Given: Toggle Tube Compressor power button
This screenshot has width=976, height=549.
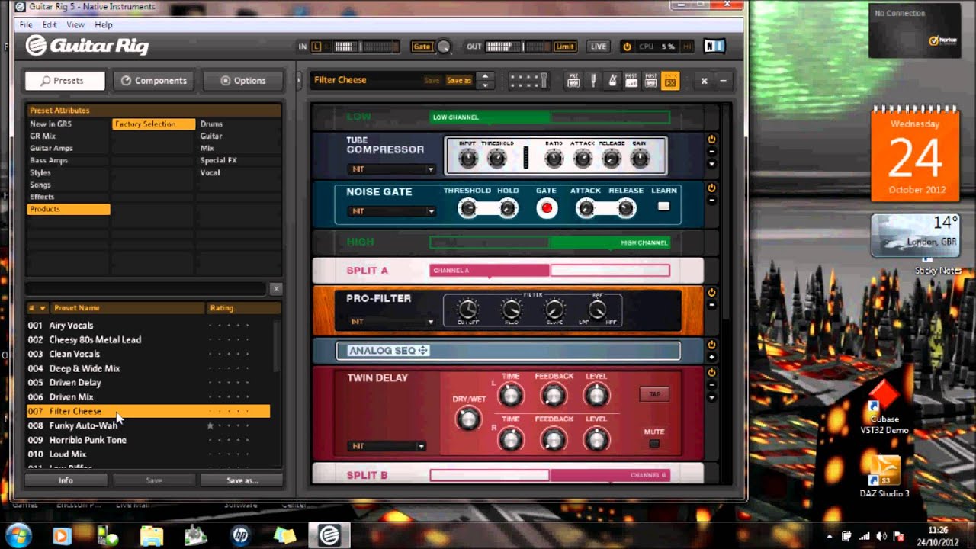Looking at the screenshot, I should point(711,140).
